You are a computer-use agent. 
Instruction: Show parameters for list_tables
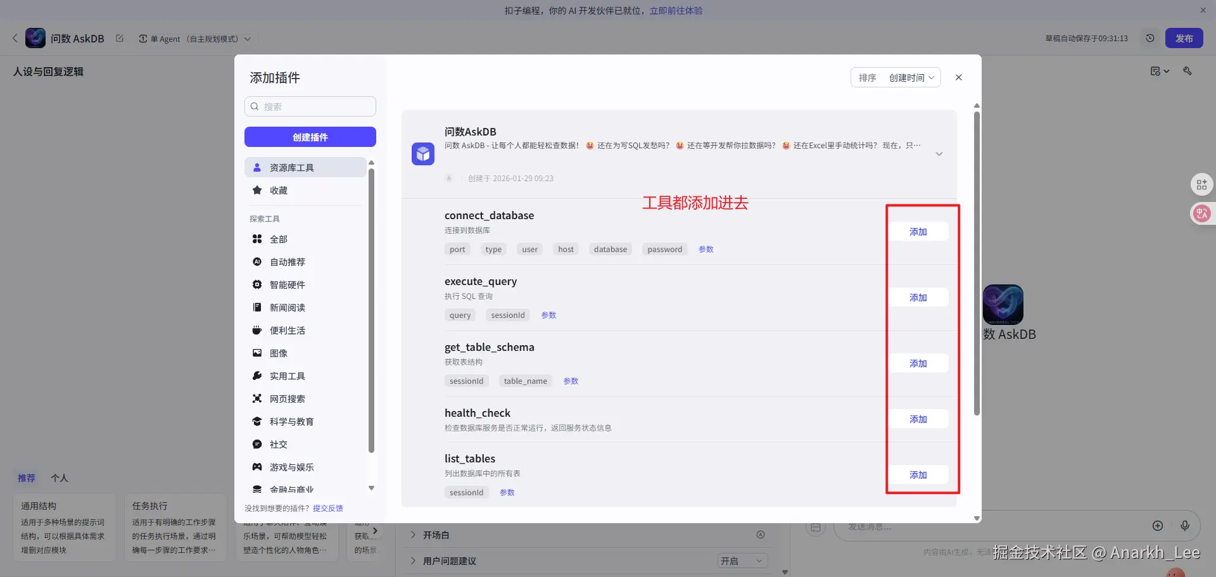[x=507, y=493]
